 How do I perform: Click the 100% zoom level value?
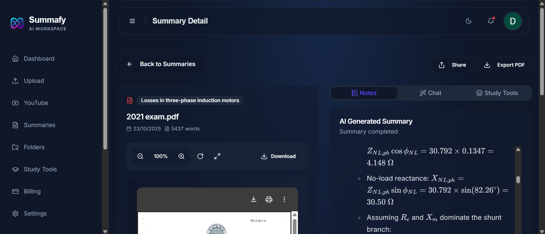pyautogui.click(x=161, y=156)
